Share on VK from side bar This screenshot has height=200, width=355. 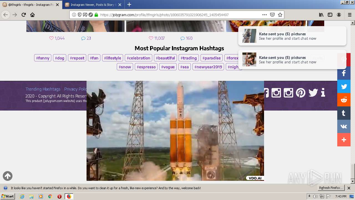[x=344, y=127]
